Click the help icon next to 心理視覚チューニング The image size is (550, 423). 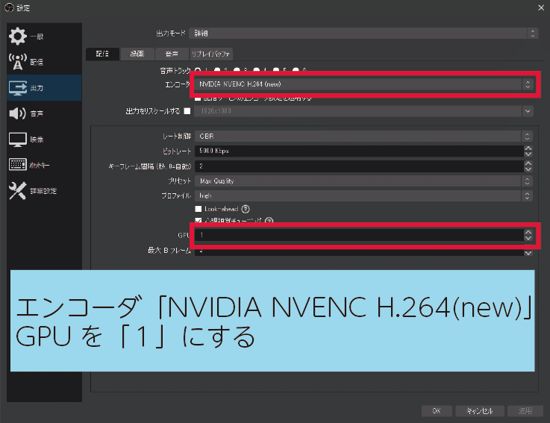tap(269, 221)
